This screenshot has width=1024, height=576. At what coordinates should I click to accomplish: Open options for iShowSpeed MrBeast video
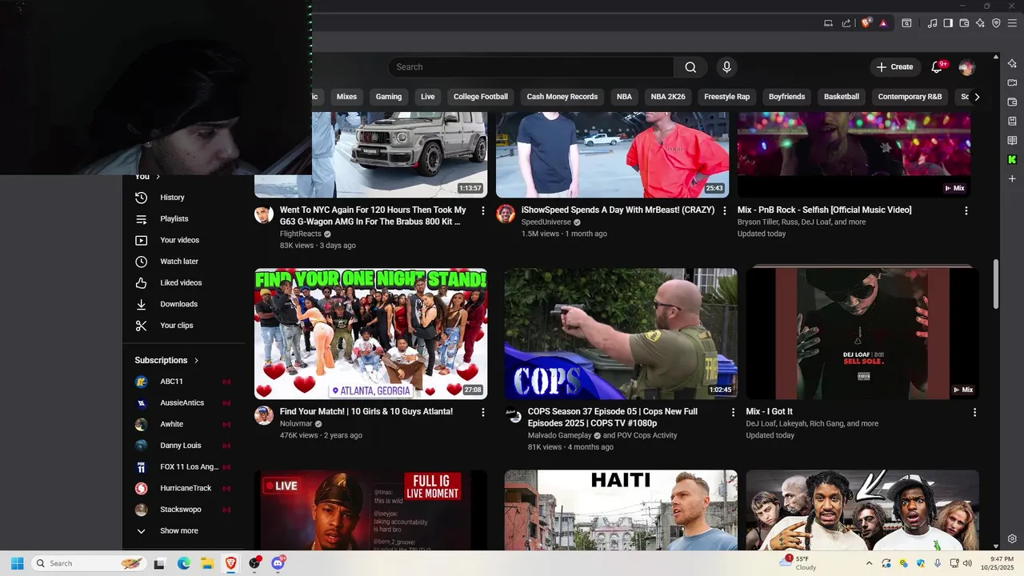click(725, 210)
